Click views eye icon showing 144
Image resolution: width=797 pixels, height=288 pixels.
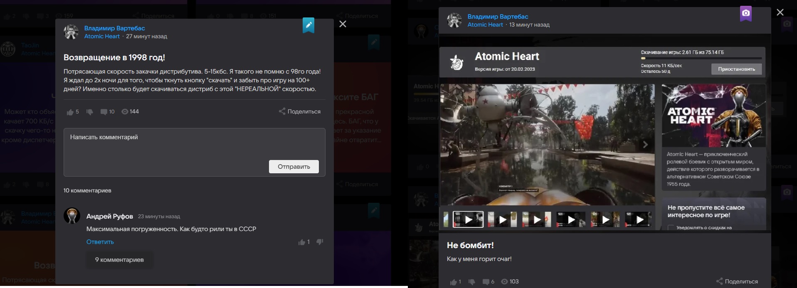(125, 112)
